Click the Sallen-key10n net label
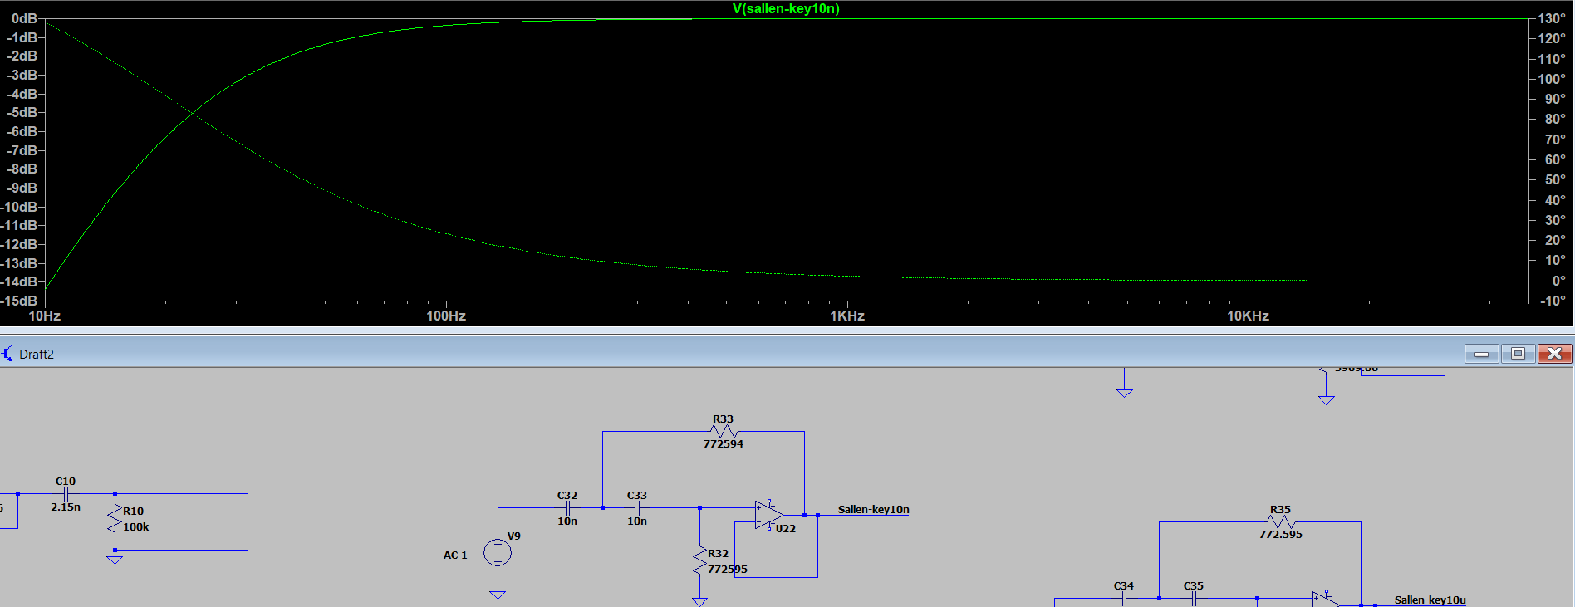This screenshot has width=1575, height=607. (x=873, y=509)
